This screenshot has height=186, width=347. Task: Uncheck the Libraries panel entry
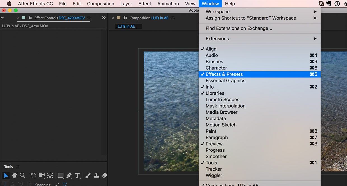pos(260,93)
